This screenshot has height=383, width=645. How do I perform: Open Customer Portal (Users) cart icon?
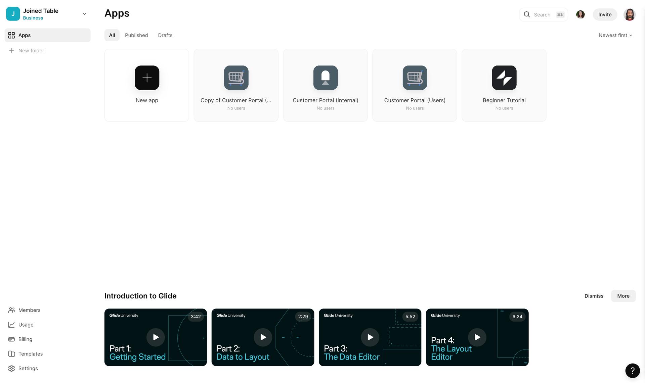[x=415, y=78]
